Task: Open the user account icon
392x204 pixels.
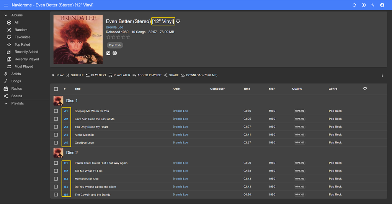Action: 382,5
